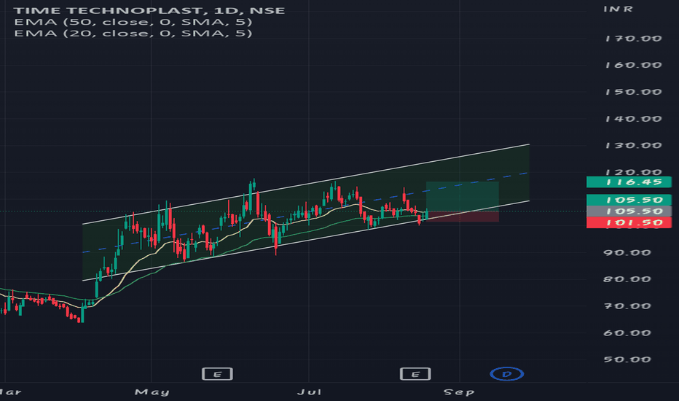
Task: Click the 130.00 price axis label
Action: pyautogui.click(x=634, y=145)
